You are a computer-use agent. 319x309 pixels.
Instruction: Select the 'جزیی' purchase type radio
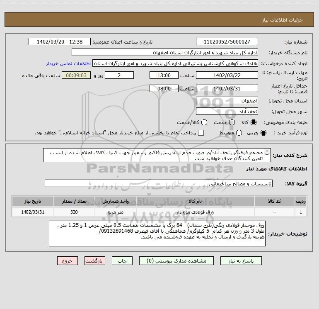(x=263, y=133)
